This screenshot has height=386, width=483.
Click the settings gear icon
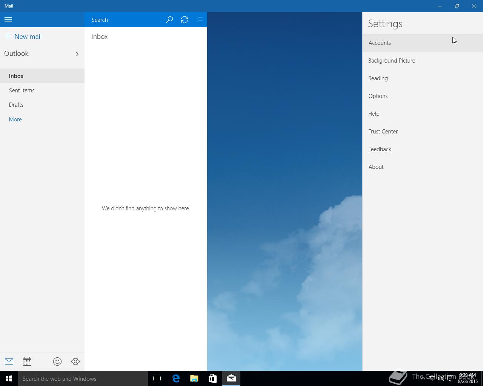coord(75,361)
